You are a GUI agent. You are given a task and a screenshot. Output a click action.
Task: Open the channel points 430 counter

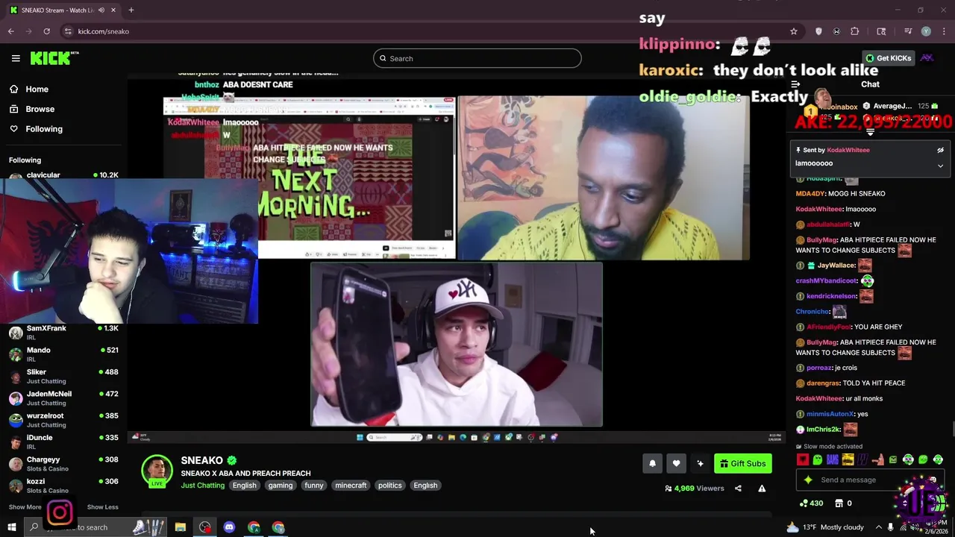pos(811,503)
